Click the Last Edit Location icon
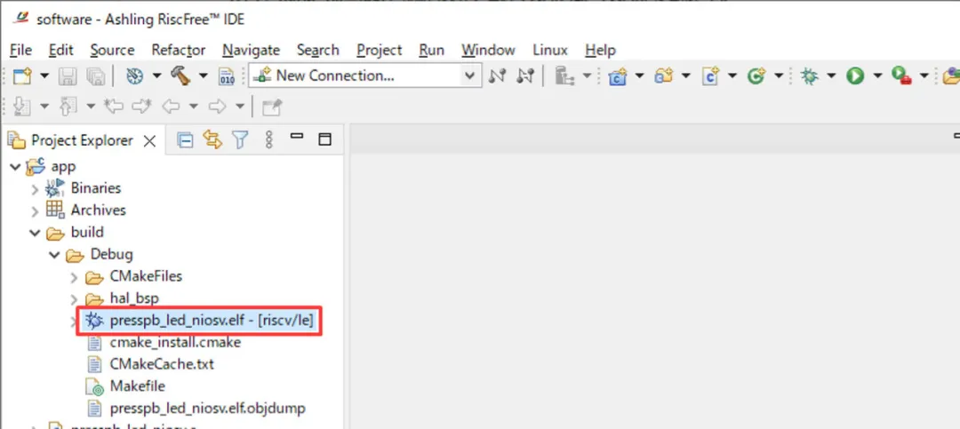 tap(114, 107)
